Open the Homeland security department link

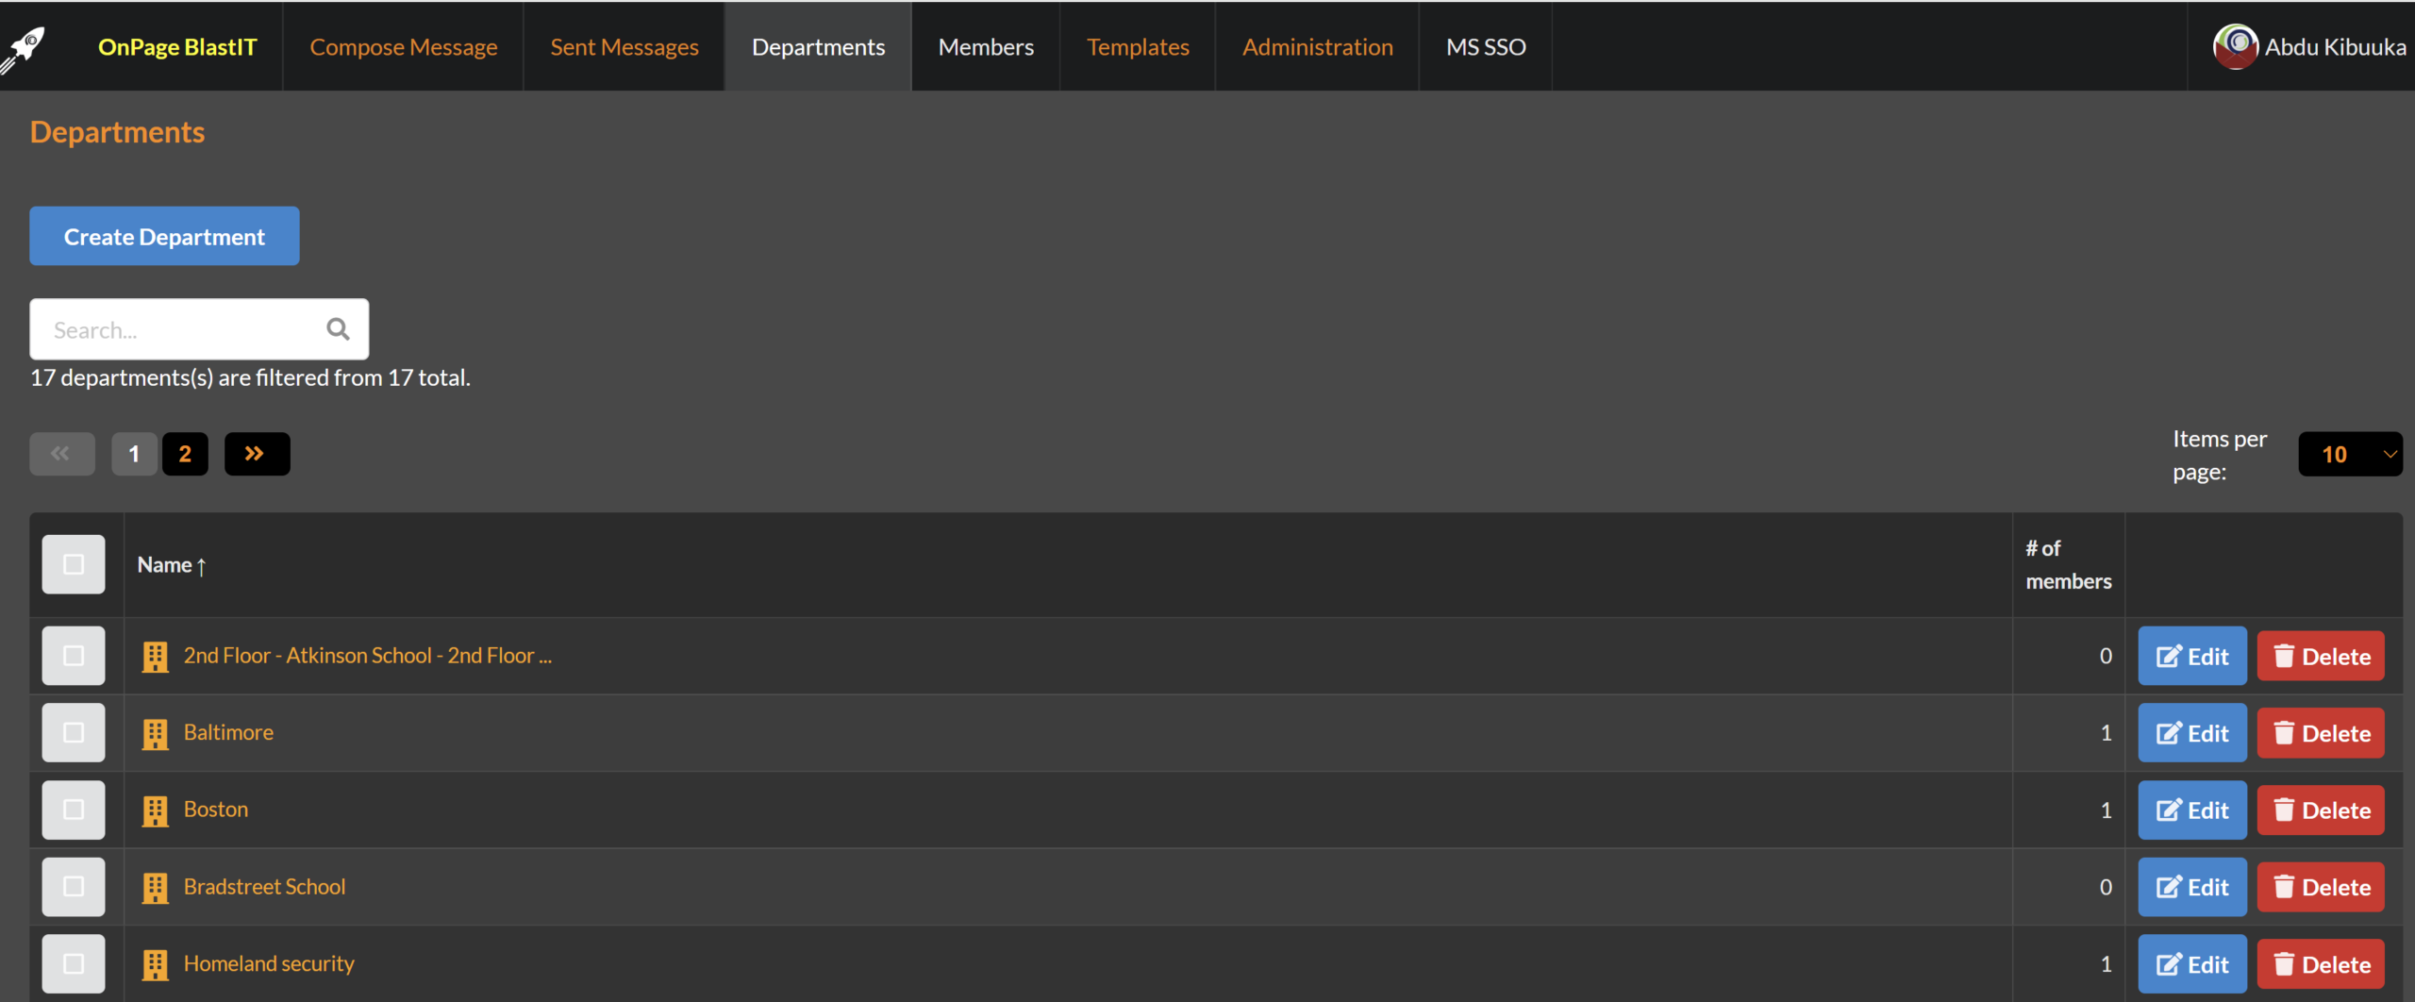point(269,963)
